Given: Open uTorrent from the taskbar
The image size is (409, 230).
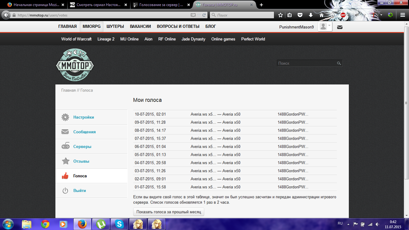Looking at the screenshot, I should [100, 224].
